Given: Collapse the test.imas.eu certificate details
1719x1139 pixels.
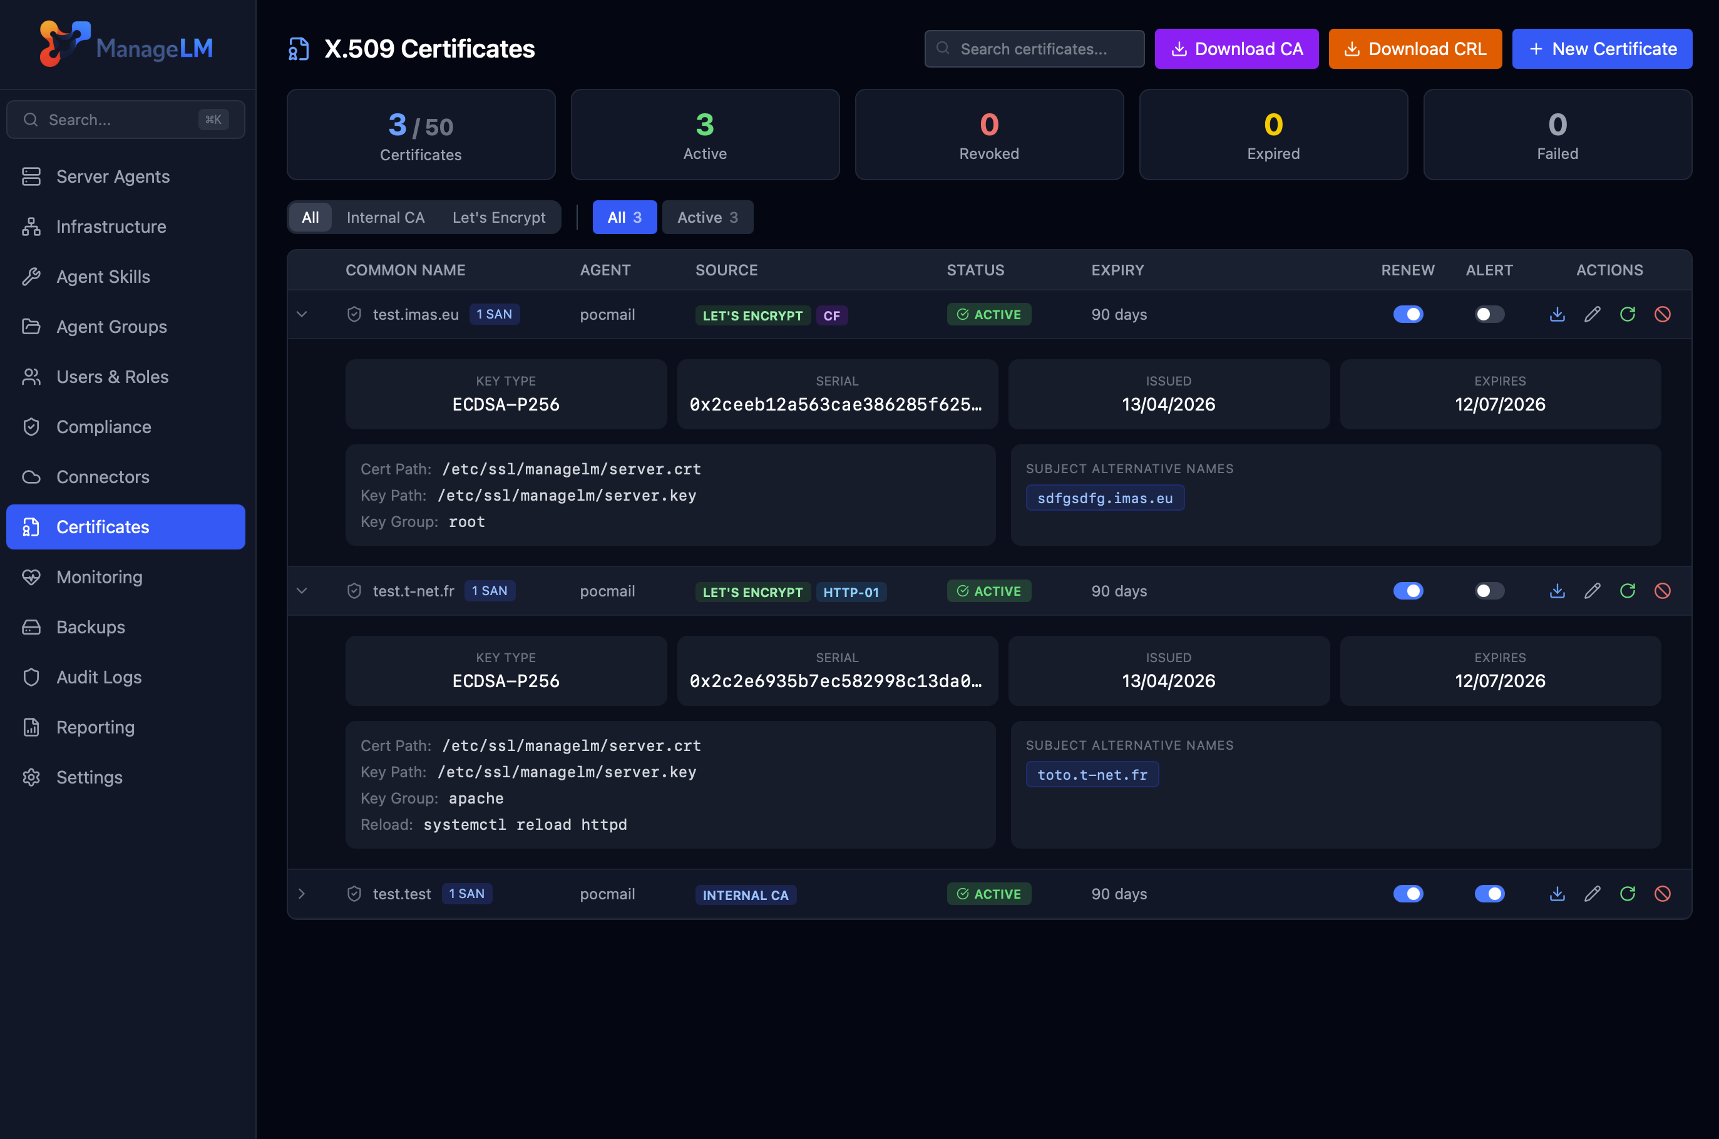Looking at the screenshot, I should pos(302,314).
